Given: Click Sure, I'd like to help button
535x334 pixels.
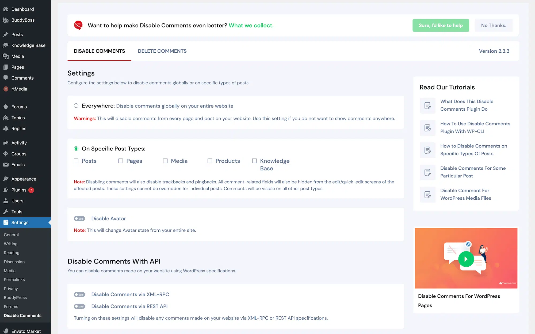Looking at the screenshot, I should [x=441, y=25].
